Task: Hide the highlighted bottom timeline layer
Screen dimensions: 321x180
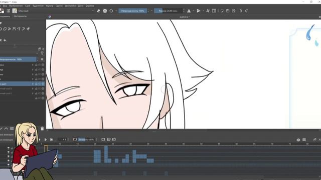Action: point(9,164)
